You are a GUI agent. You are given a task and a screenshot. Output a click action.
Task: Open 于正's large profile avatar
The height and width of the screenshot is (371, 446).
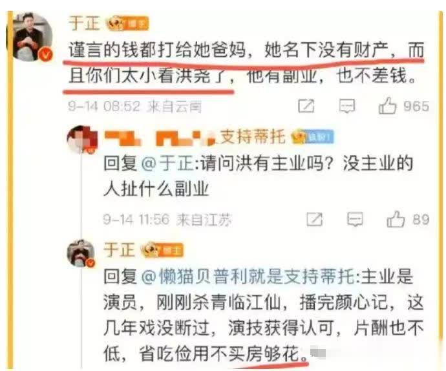coord(30,37)
